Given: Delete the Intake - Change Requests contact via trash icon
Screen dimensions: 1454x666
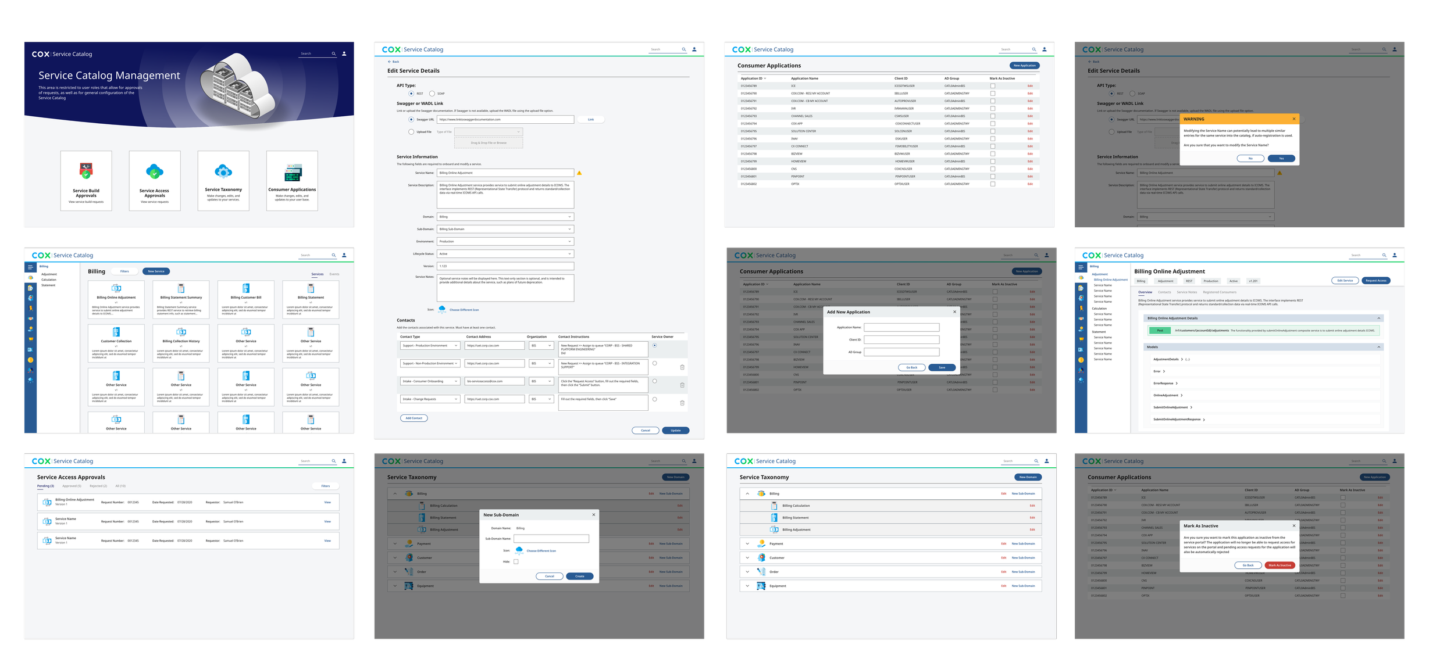Looking at the screenshot, I should pos(682,403).
